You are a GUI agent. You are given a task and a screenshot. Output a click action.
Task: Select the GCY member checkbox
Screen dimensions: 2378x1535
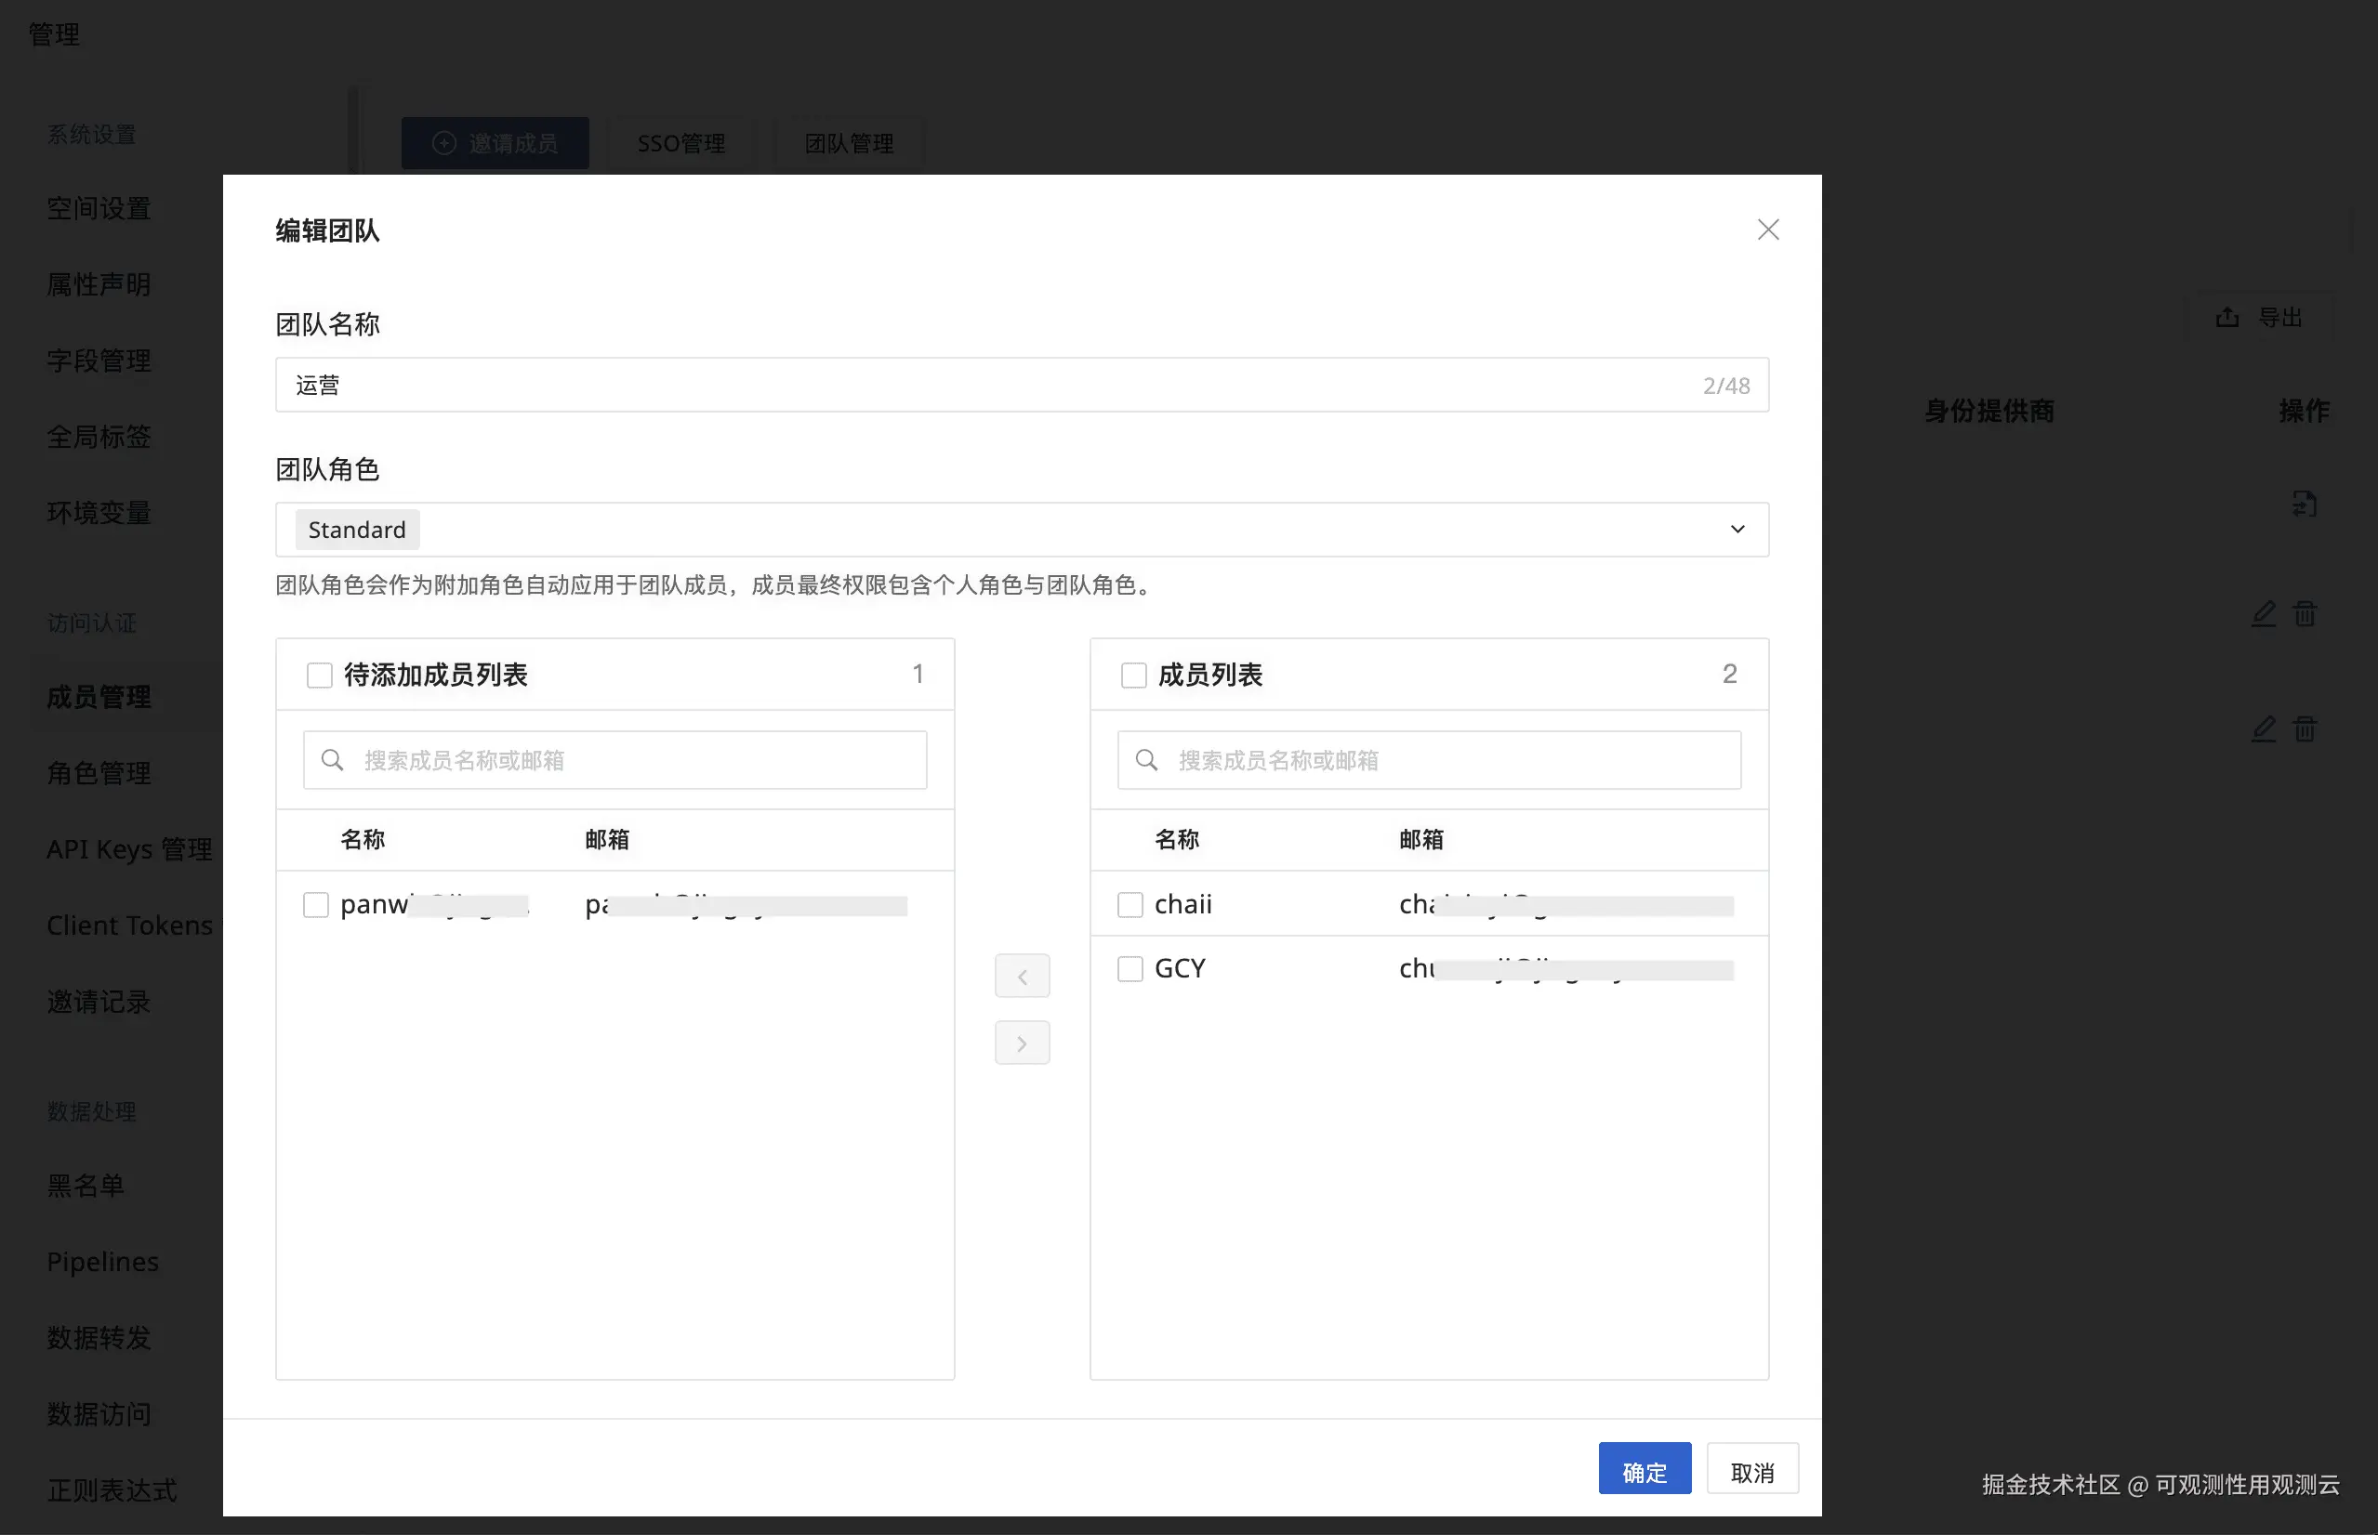(1130, 969)
